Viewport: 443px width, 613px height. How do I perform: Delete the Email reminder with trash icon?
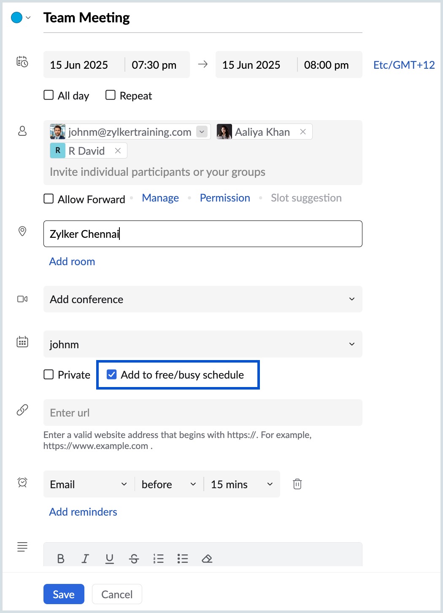tap(297, 484)
